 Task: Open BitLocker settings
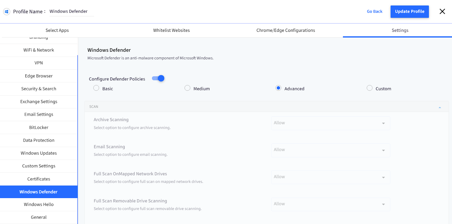(39, 128)
